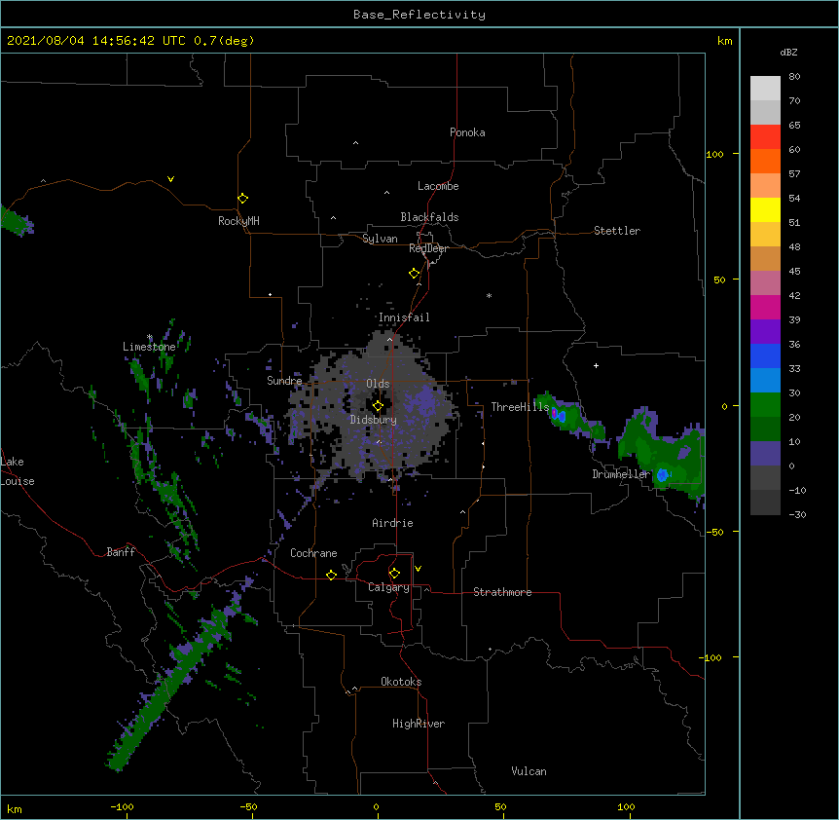Screen dimensions: 839x820
Task: Click the Sundre town label
Action: [284, 381]
